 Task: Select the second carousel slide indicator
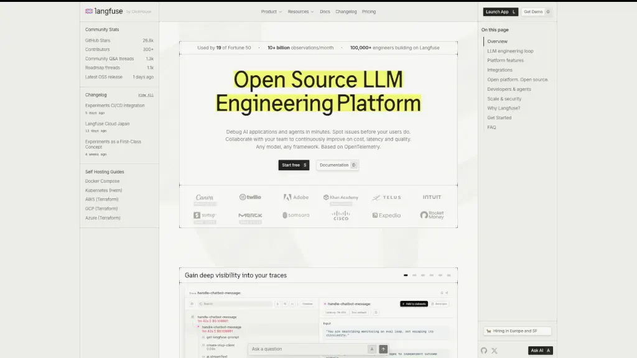click(414, 275)
